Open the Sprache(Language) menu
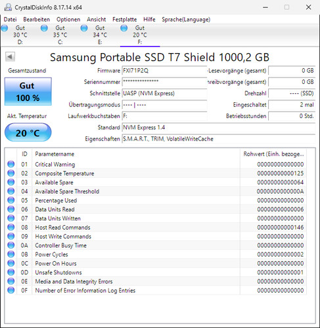This screenshot has width=320, height=328. click(x=186, y=20)
